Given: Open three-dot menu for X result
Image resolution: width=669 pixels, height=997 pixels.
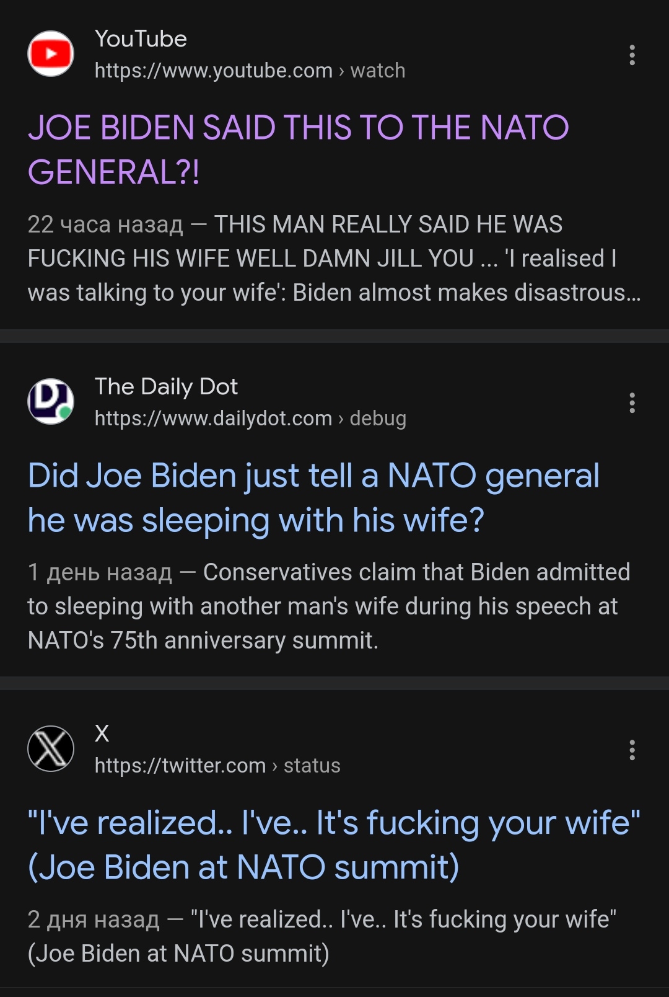Looking at the screenshot, I should (x=632, y=750).
